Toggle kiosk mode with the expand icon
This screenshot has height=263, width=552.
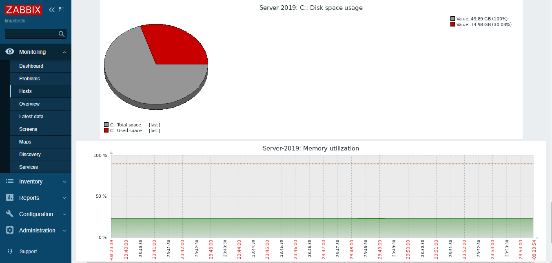62,9
